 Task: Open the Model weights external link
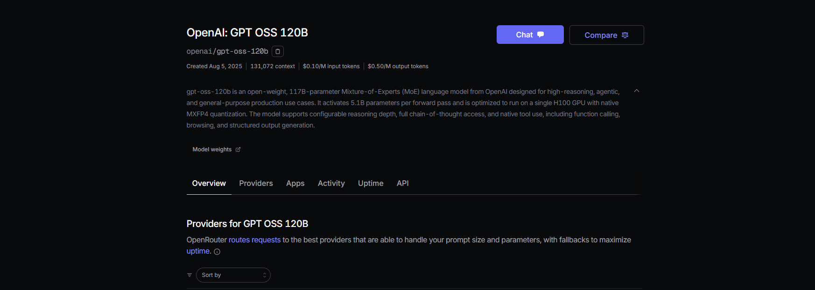click(x=217, y=149)
